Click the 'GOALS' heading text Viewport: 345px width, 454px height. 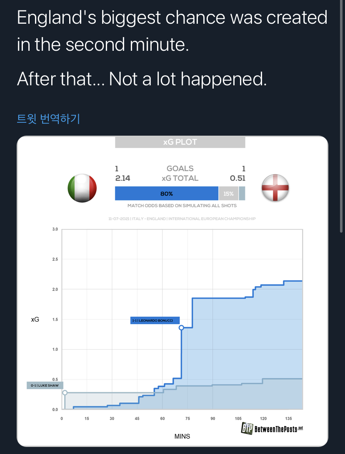pos(180,169)
